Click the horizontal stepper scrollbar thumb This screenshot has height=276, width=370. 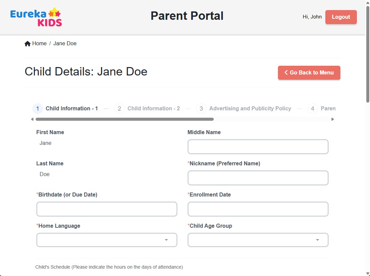click(x=125, y=119)
